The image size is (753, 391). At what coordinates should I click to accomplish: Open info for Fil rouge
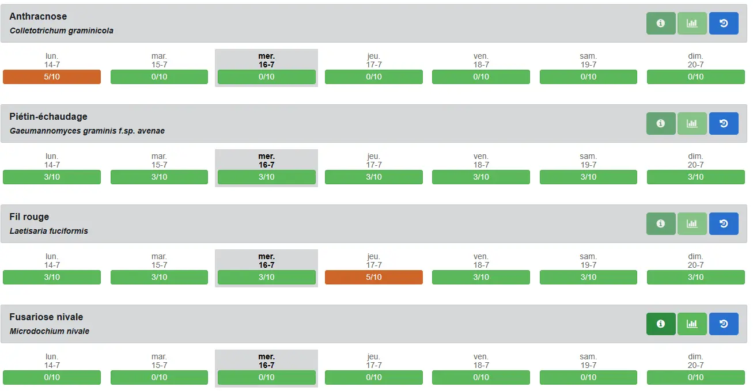click(661, 224)
